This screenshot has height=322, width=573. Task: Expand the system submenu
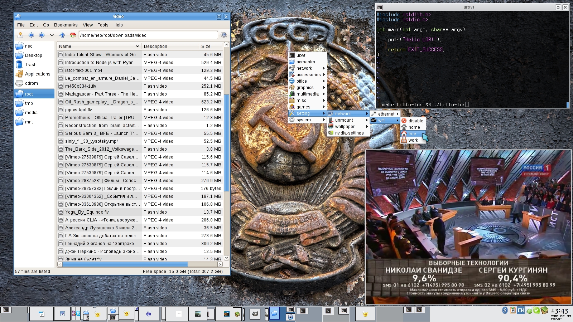(x=308, y=120)
